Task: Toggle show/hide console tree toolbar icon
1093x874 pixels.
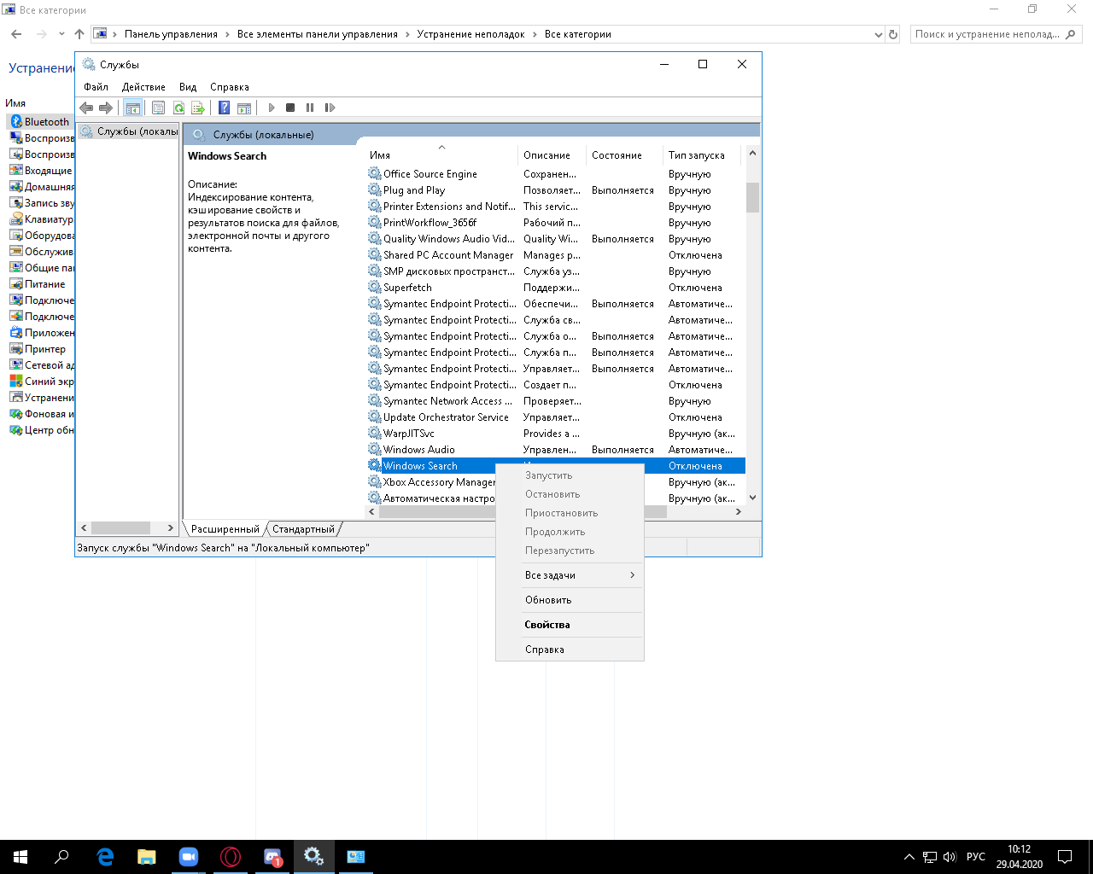Action: tap(132, 108)
